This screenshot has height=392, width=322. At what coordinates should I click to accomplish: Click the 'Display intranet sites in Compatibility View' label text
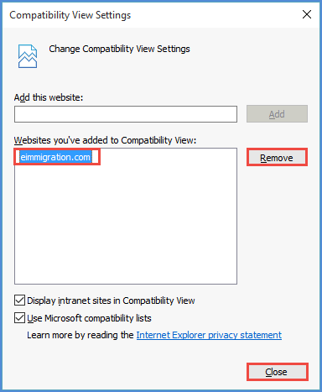pyautogui.click(x=111, y=301)
